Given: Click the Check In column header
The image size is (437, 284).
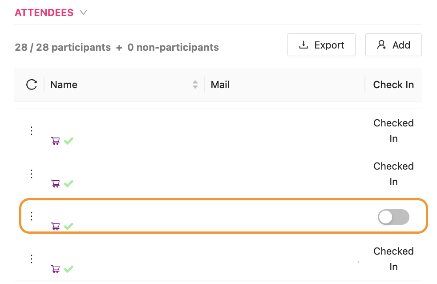Looking at the screenshot, I should point(393,85).
